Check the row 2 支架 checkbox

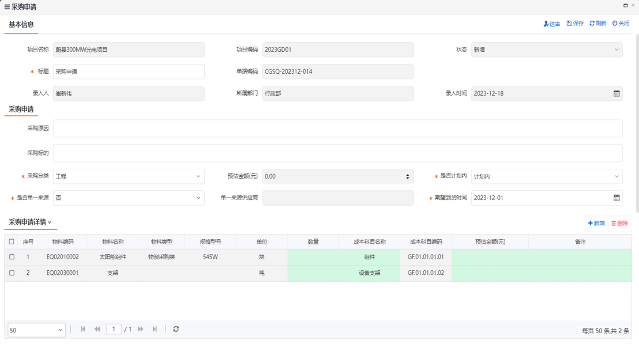coord(12,273)
